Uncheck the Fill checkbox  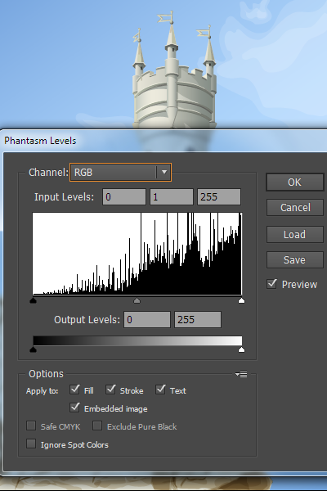click(74, 390)
